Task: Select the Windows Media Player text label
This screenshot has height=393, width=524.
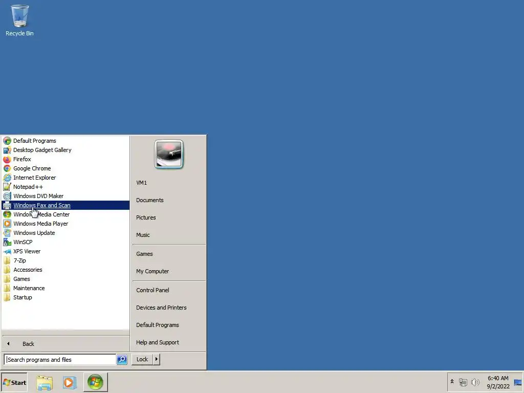Action: [41, 224]
